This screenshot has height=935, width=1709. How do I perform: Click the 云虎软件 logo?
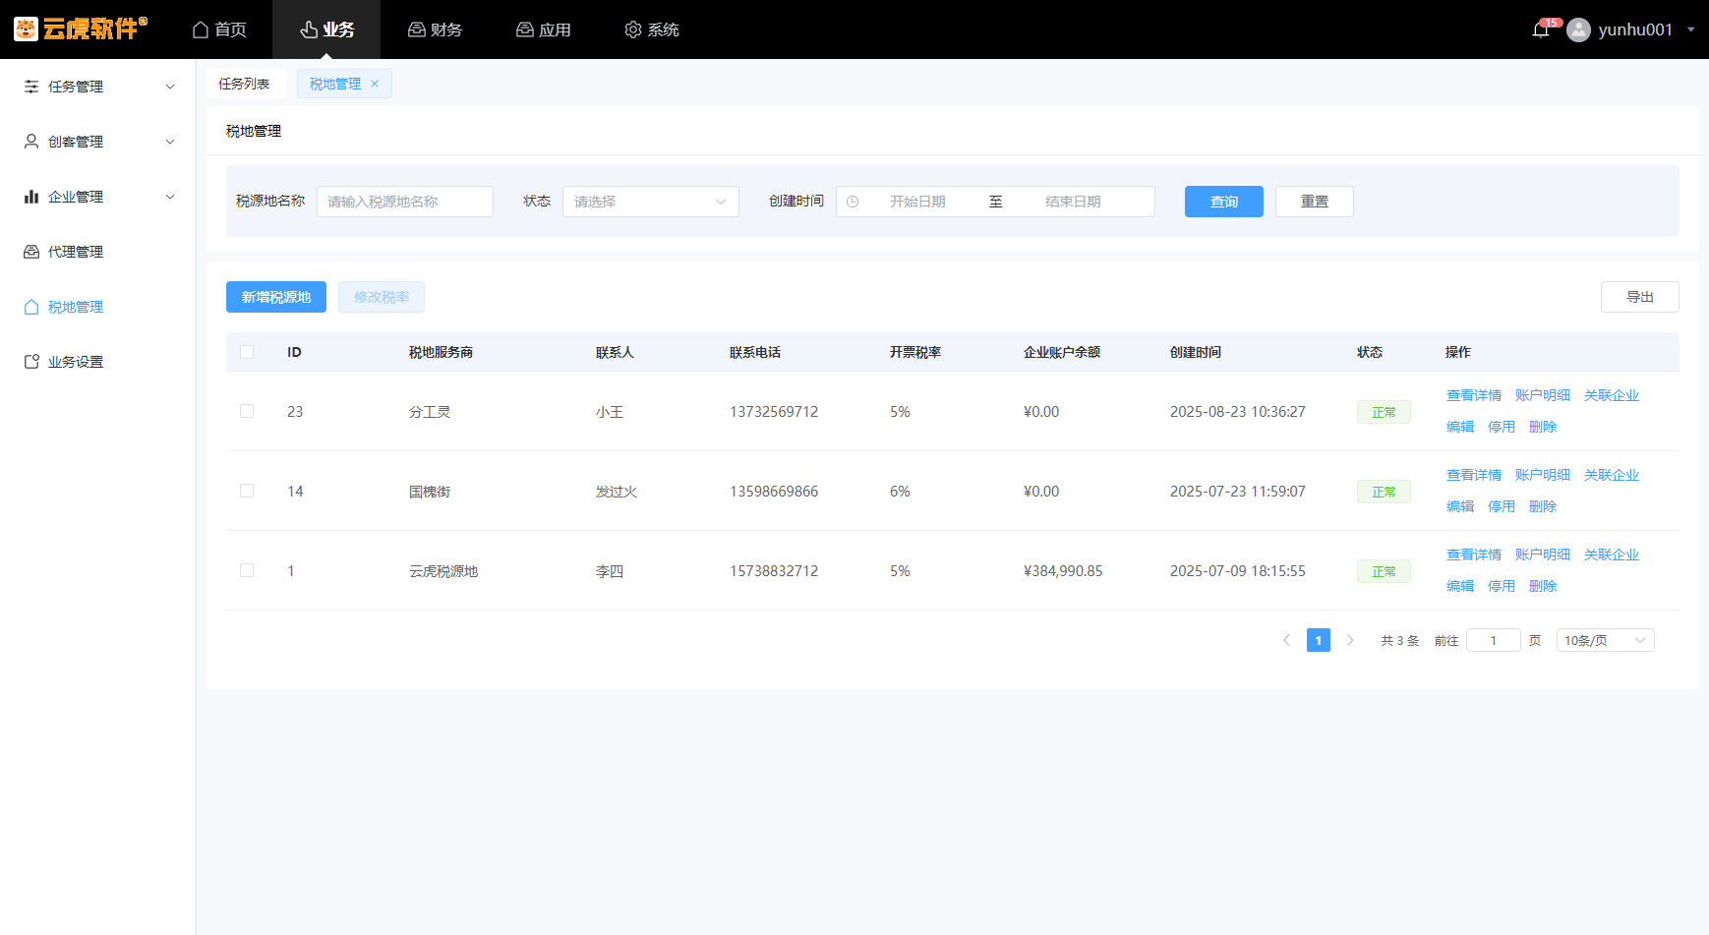point(81,29)
